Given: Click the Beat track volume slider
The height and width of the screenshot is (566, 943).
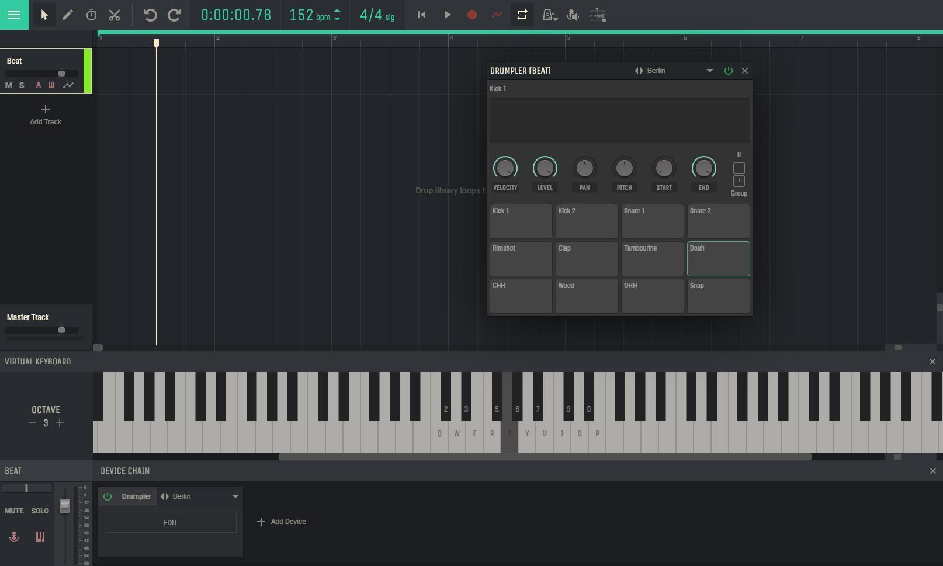Looking at the screenshot, I should 61,73.
